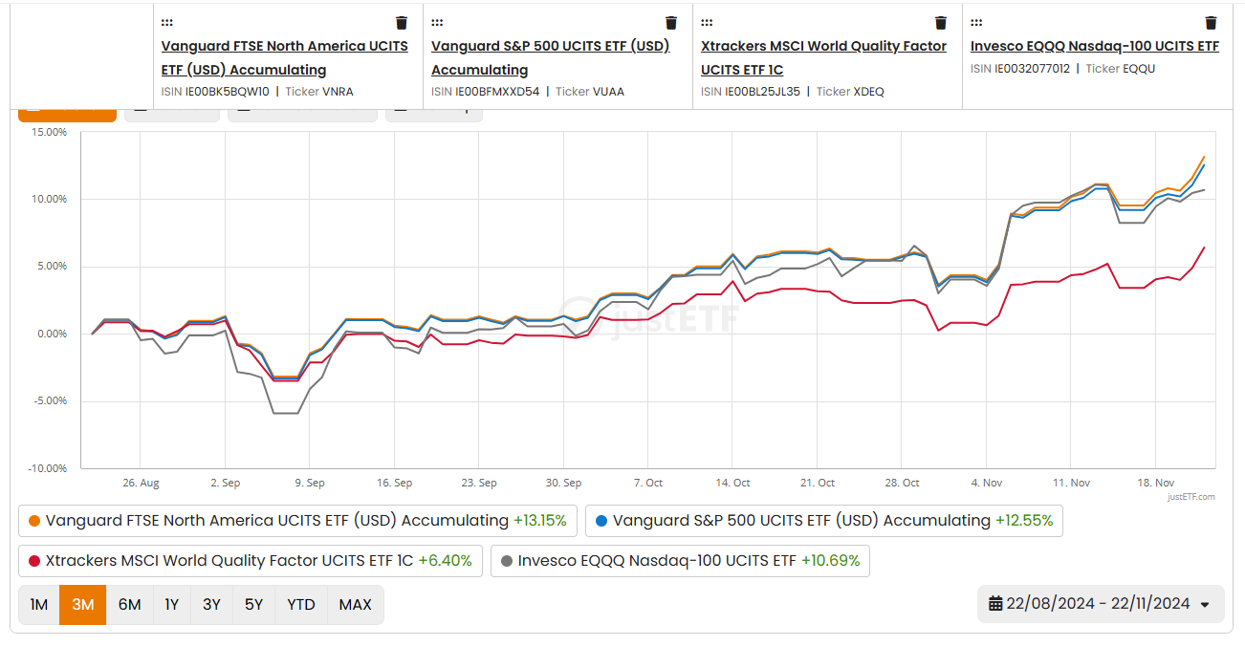Click the Vanguard S&P 500 drag handle
Image resolution: width=1245 pixels, height=647 pixels.
[437, 23]
